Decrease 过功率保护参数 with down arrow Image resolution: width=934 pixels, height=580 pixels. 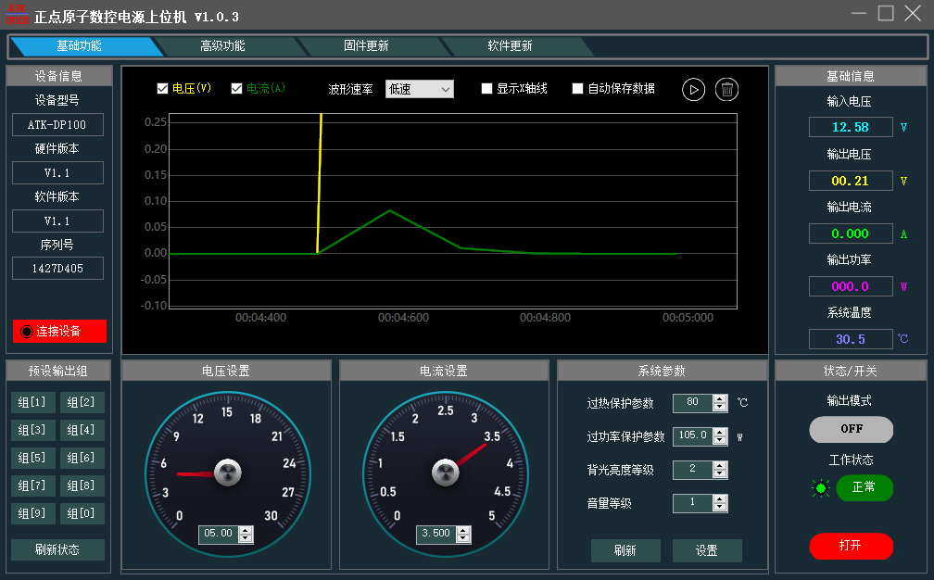pos(720,441)
